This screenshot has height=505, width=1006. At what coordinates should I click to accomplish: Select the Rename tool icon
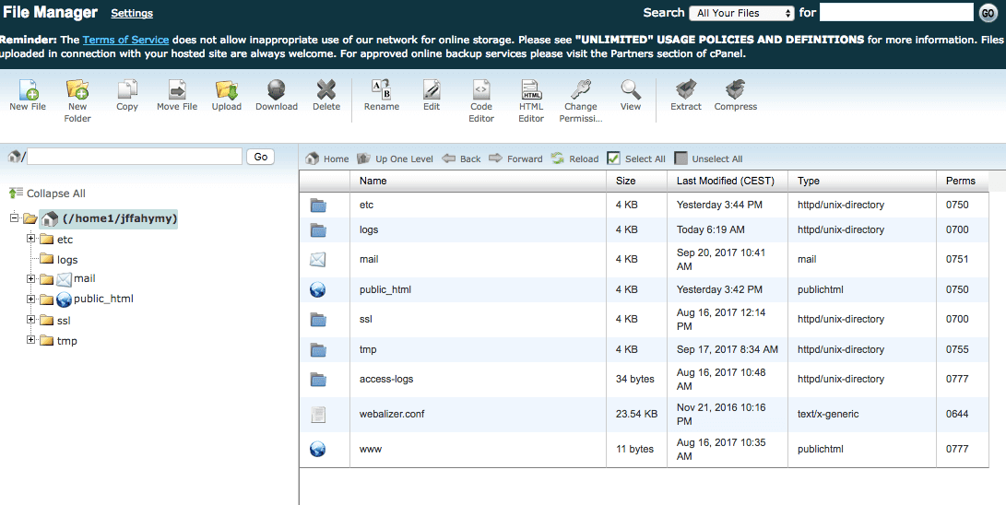click(x=382, y=90)
